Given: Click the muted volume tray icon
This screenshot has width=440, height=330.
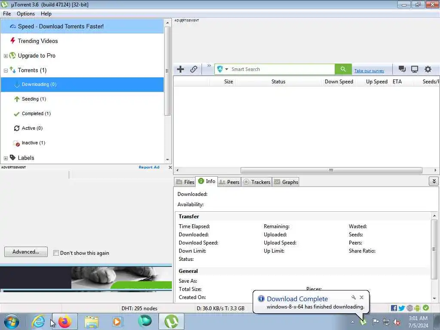Looking at the screenshot, I should [397, 322].
